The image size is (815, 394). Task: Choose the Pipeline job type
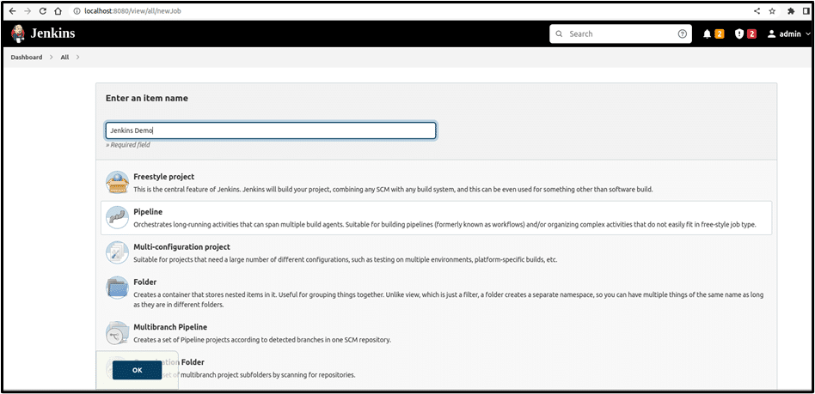point(436,218)
